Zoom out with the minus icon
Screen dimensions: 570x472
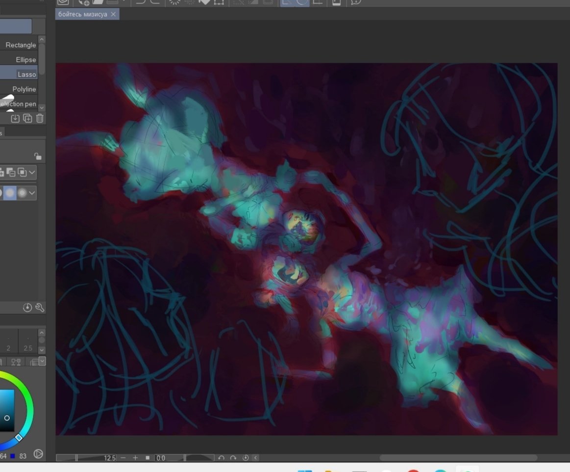[123, 458]
